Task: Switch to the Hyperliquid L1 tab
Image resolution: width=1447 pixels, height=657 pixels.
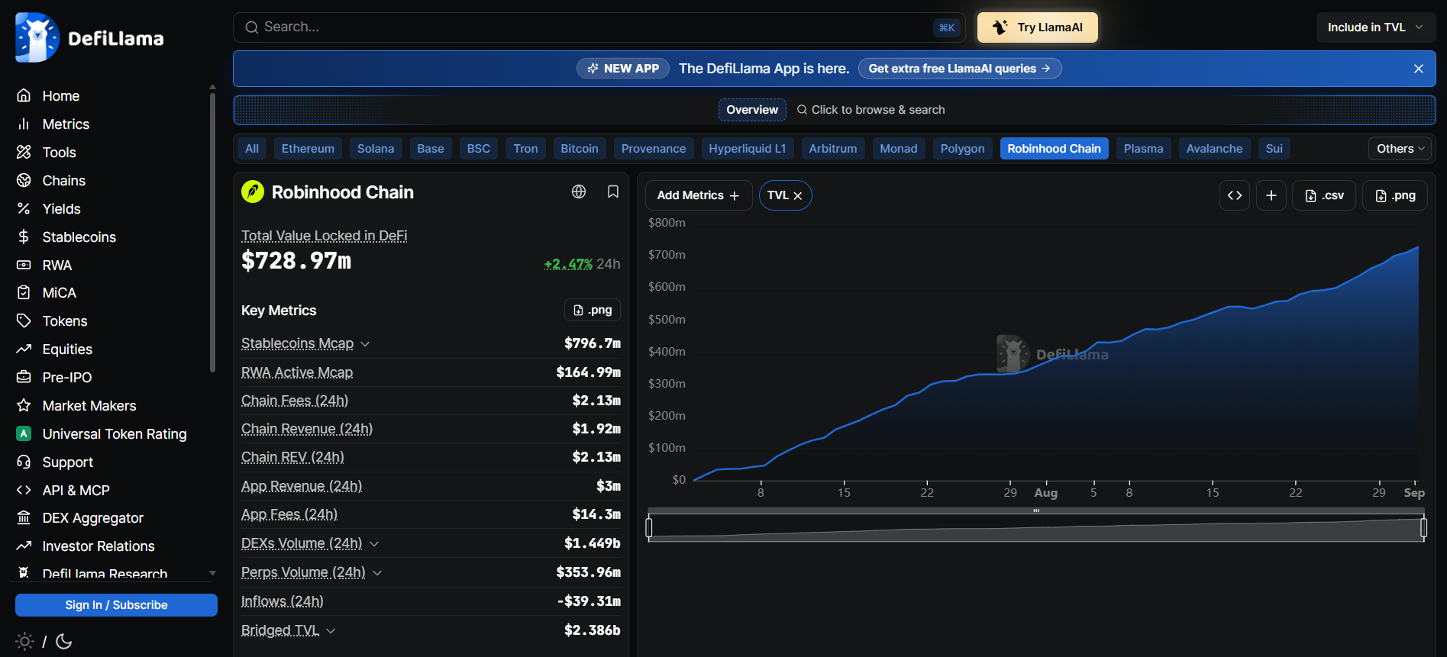Action: 747,149
